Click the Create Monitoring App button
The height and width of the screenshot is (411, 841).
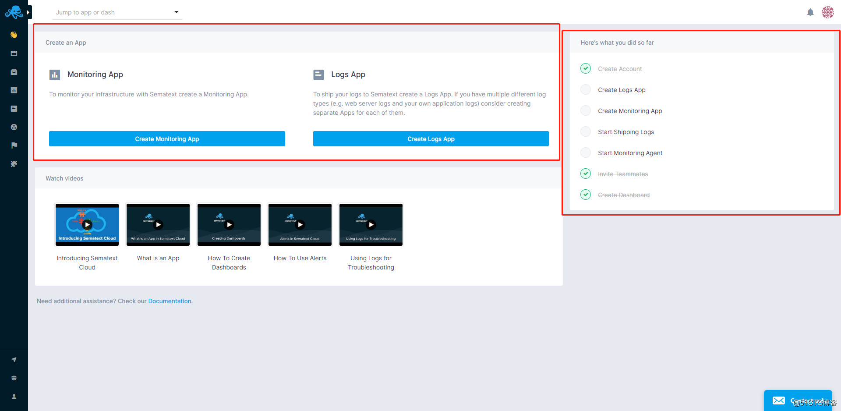[167, 139]
